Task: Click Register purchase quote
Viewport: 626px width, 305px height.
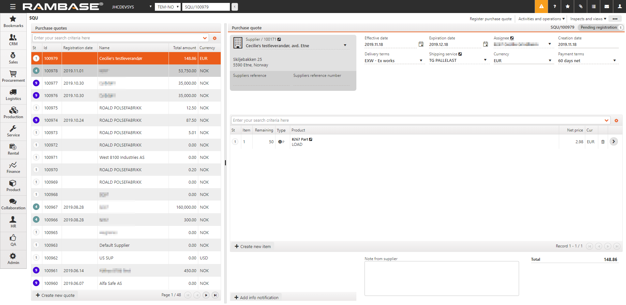Action: tap(490, 19)
